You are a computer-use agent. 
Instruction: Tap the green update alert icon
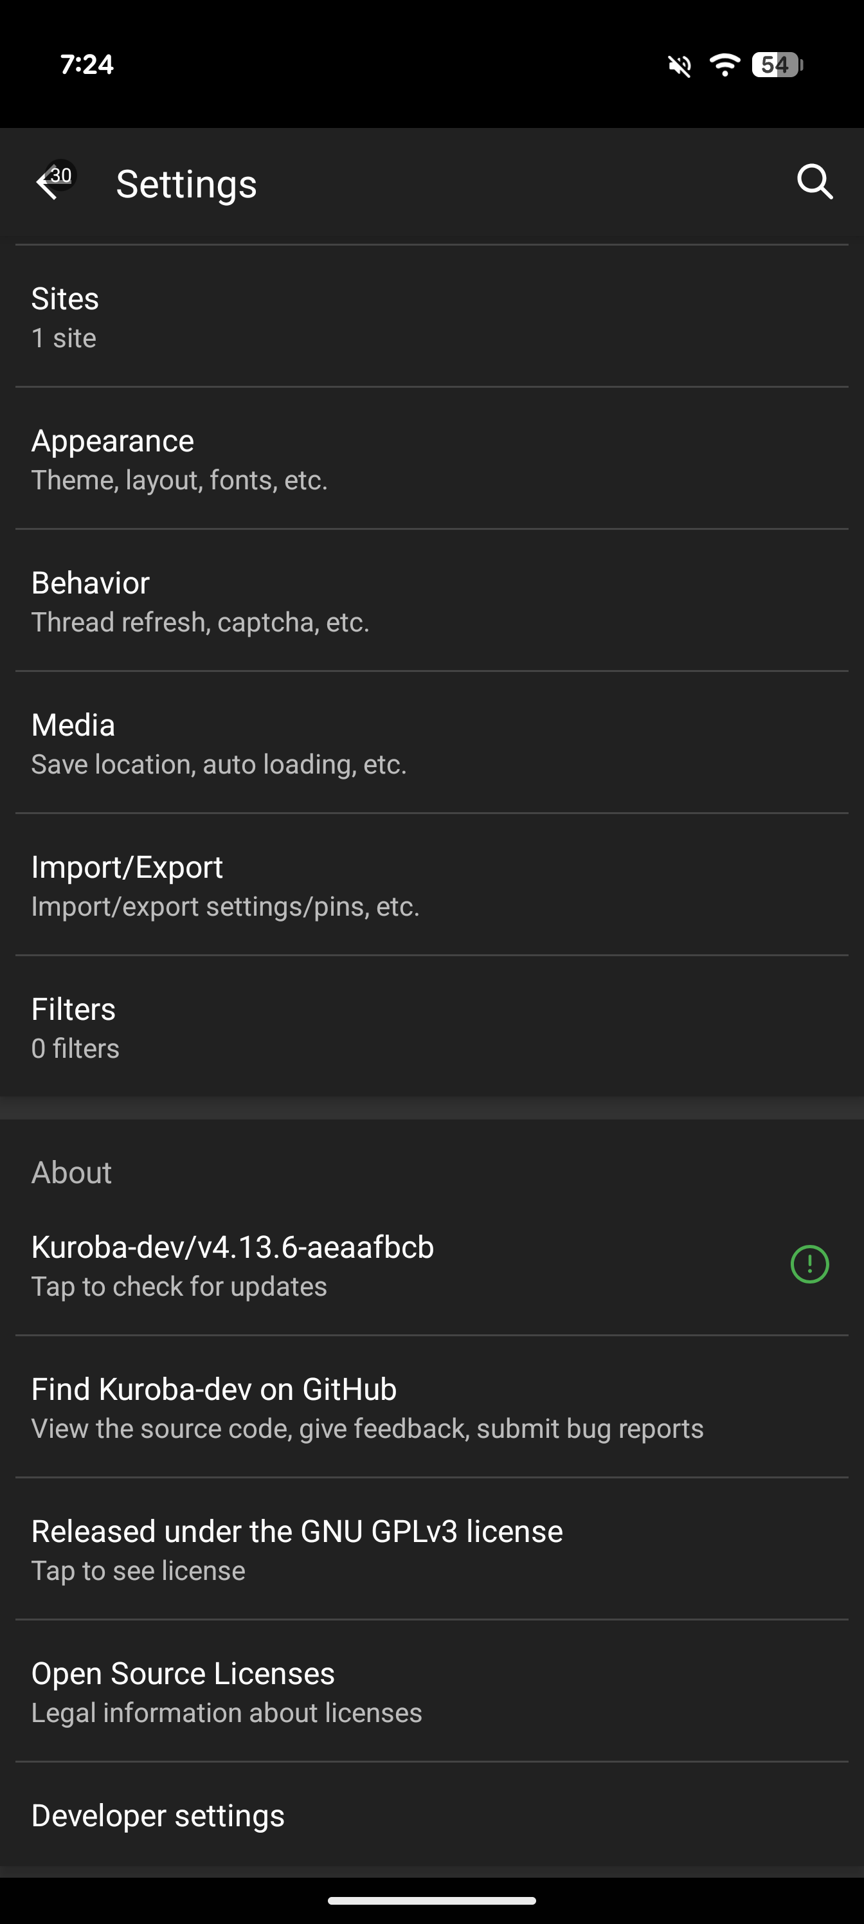coord(809,1264)
